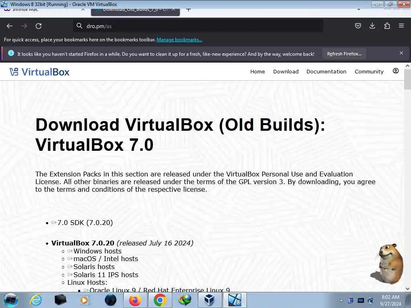Open the Manage bookmarks link
This screenshot has height=308, width=411.
(x=179, y=40)
